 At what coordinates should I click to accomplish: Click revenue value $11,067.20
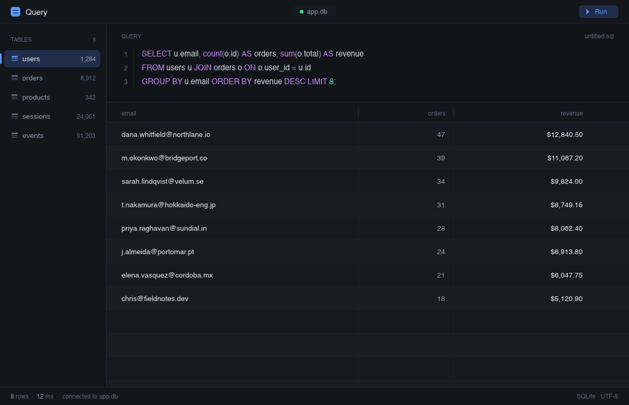click(565, 158)
